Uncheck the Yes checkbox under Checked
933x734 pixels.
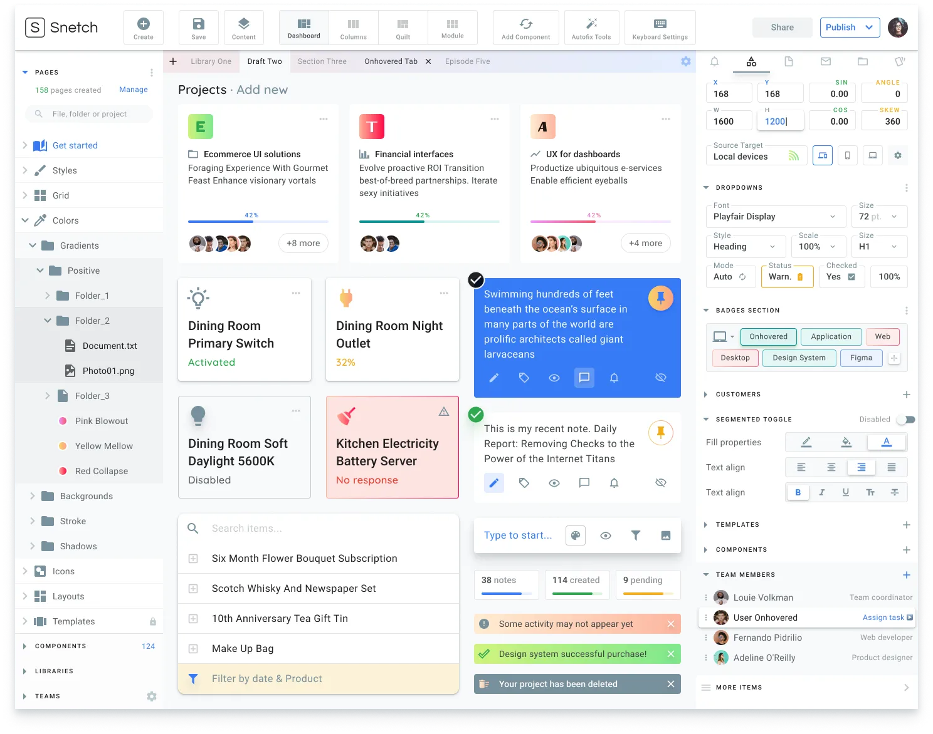(851, 276)
